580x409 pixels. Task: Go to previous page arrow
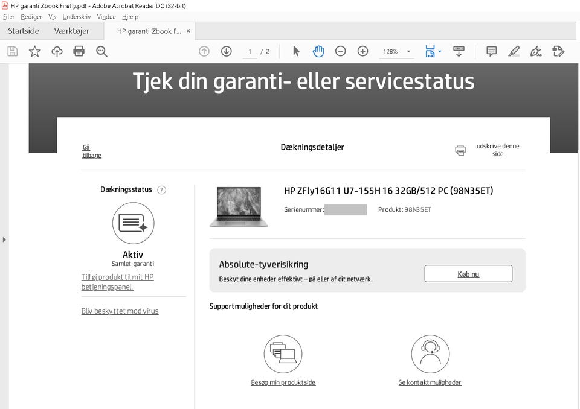[x=204, y=51]
